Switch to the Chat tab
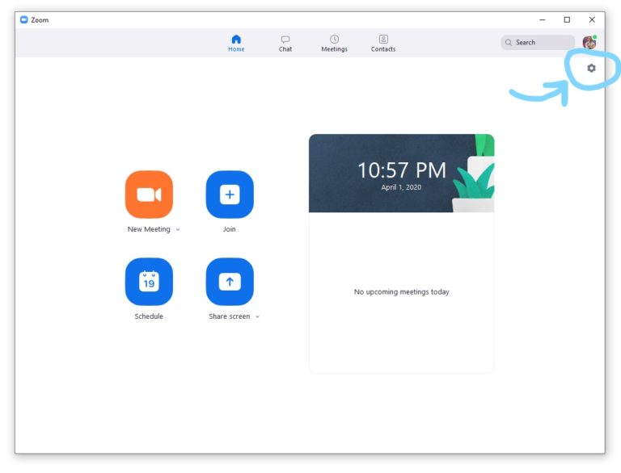The height and width of the screenshot is (473, 621). 285,43
